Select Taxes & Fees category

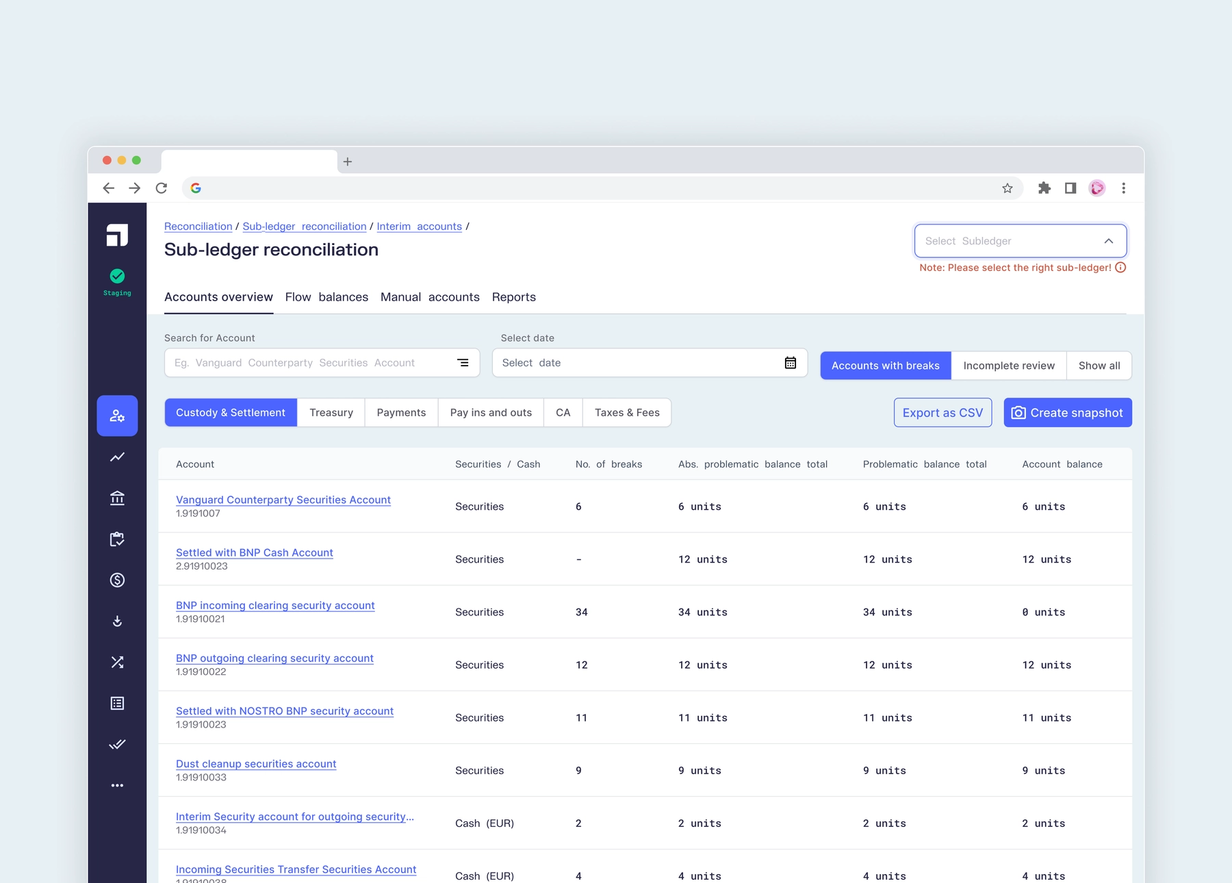pyautogui.click(x=627, y=413)
